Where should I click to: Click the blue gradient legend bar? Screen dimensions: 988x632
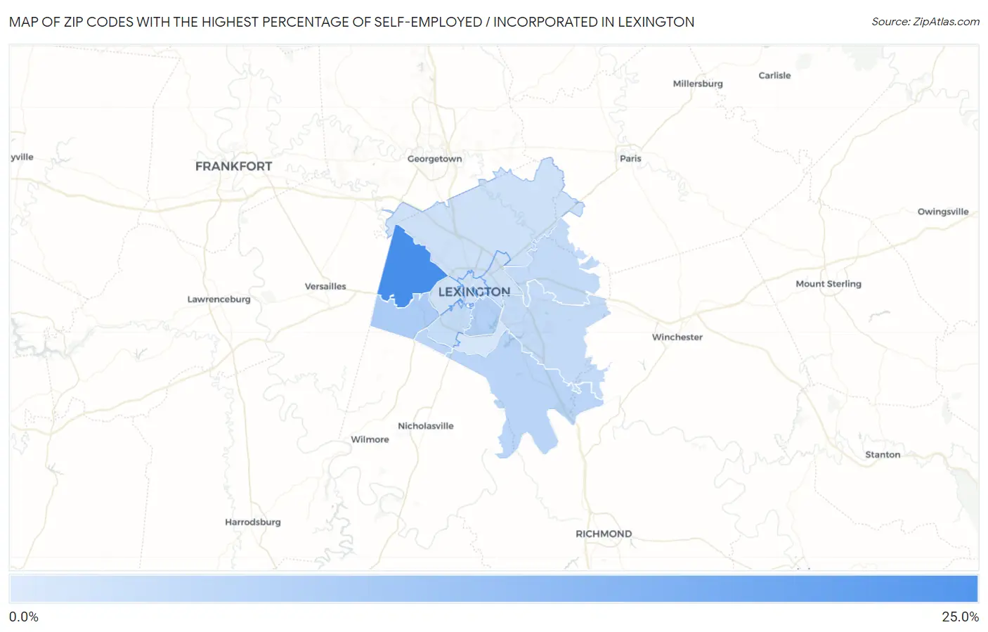pos(493,589)
